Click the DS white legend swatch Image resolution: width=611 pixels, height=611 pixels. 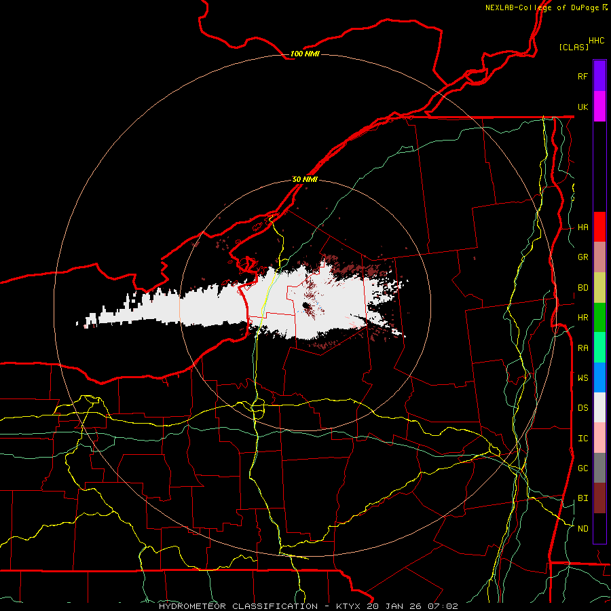tap(599, 407)
